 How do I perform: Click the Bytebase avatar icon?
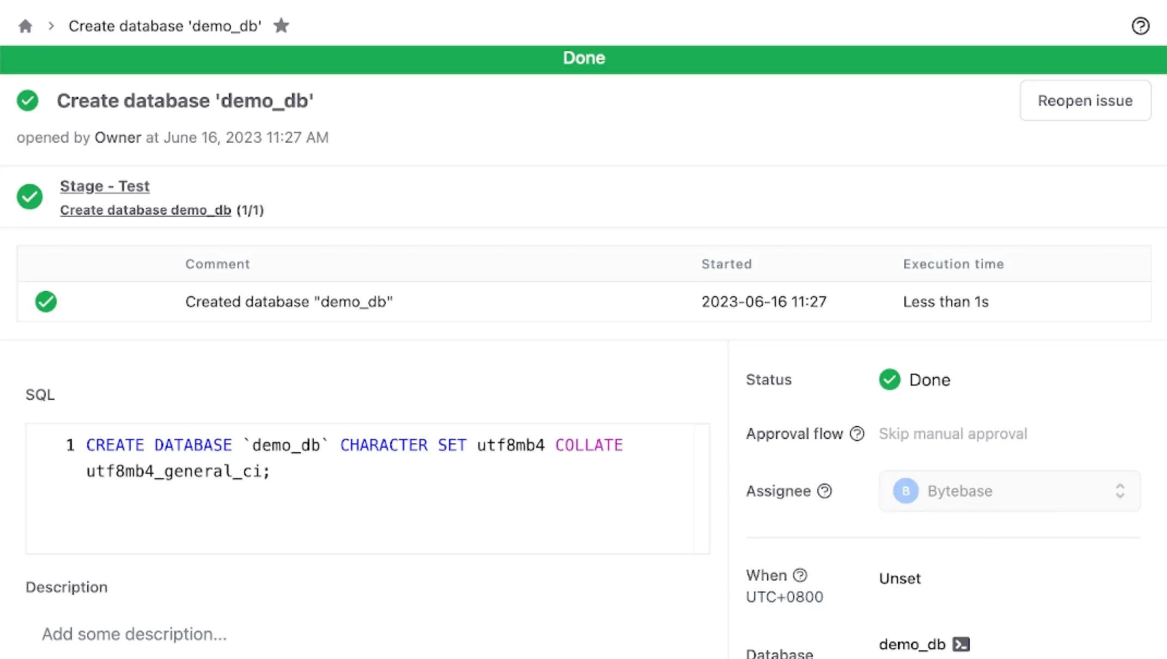click(905, 491)
